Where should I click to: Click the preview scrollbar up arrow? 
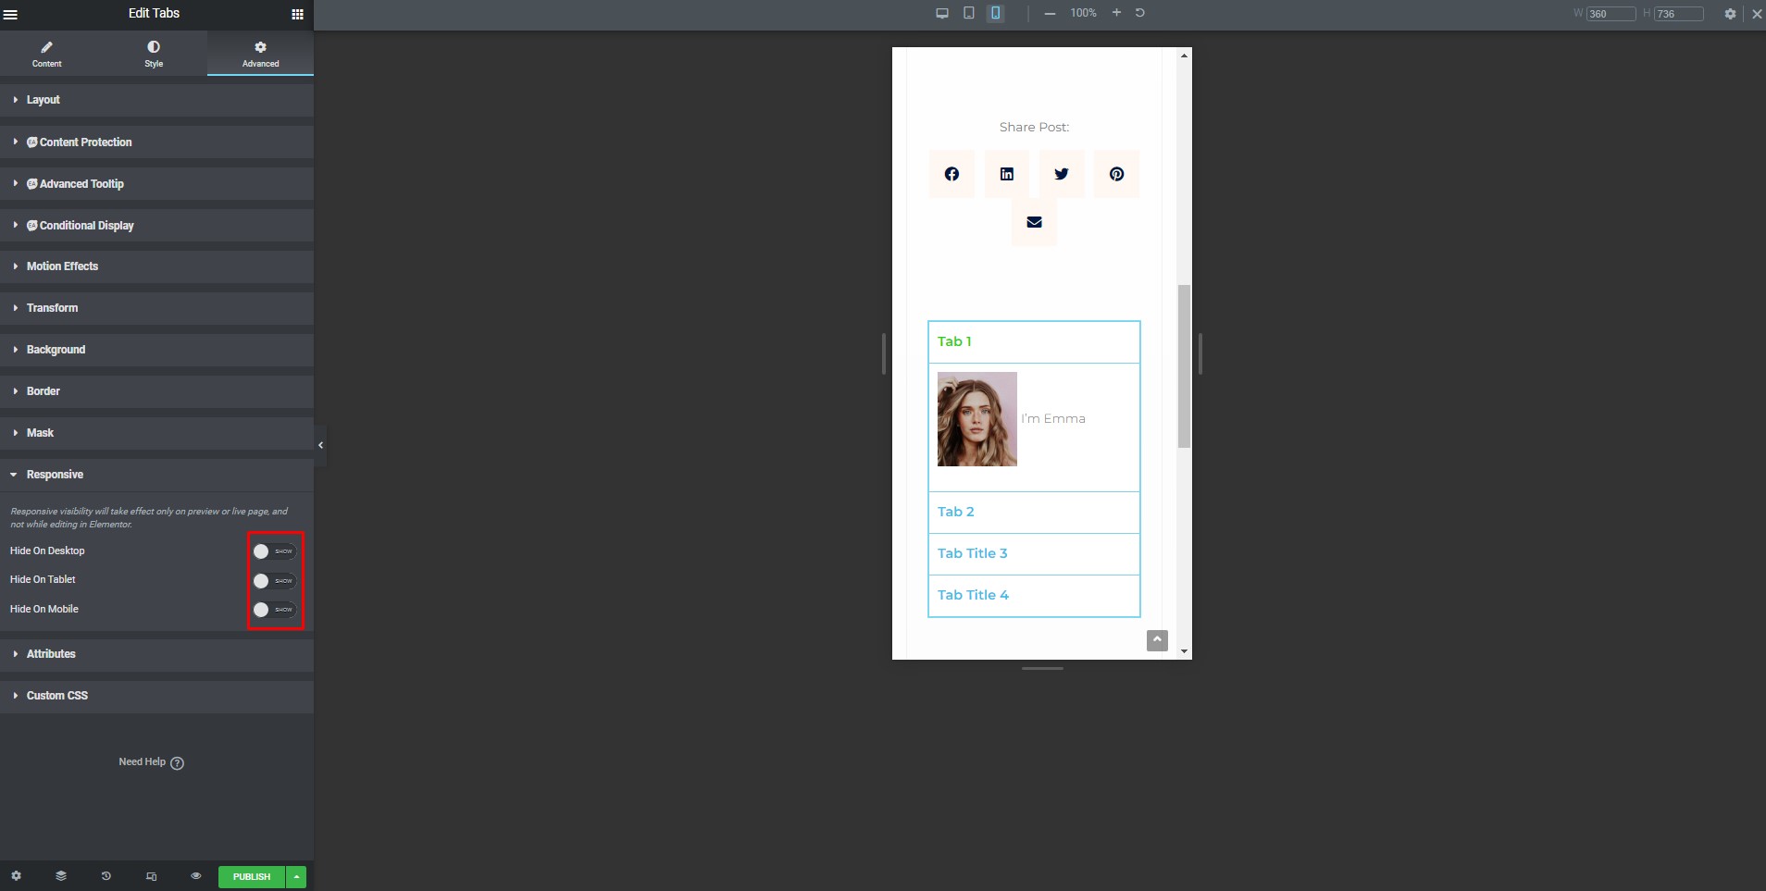1184,56
